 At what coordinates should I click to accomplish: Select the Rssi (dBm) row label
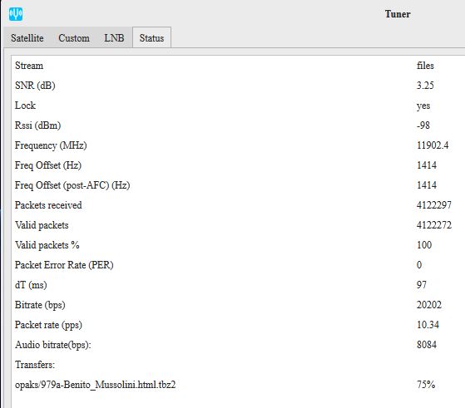37,125
